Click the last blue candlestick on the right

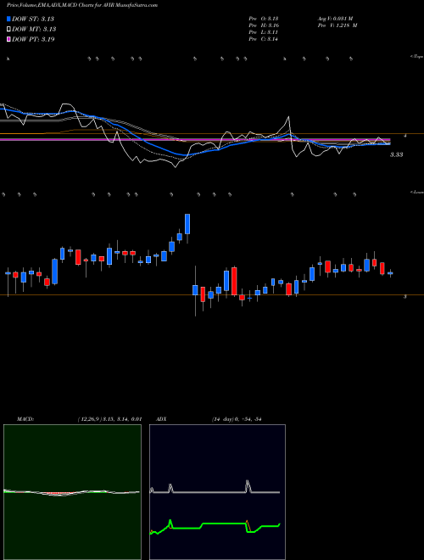(390, 273)
